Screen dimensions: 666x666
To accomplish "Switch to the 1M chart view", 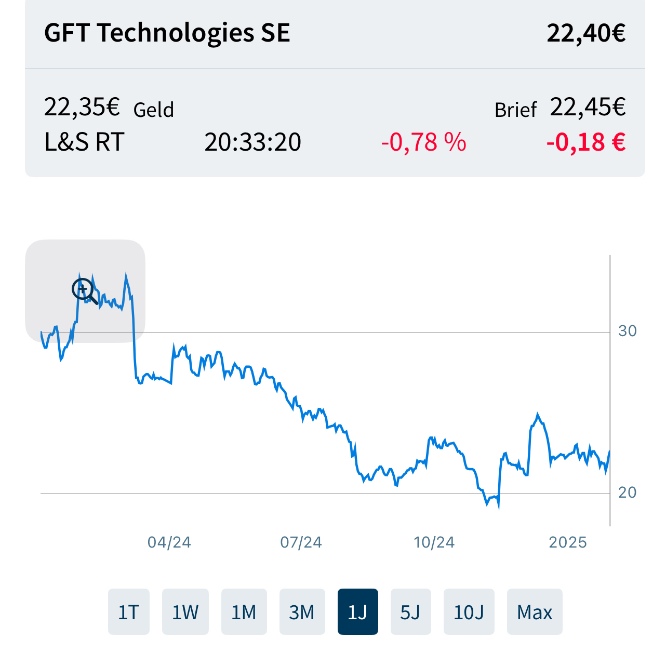I will [244, 611].
